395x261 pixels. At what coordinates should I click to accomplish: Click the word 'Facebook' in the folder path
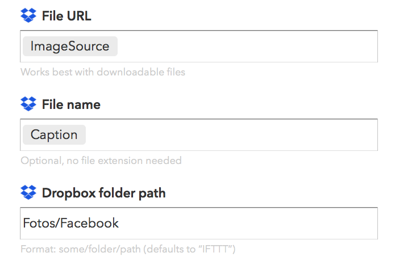click(x=89, y=223)
